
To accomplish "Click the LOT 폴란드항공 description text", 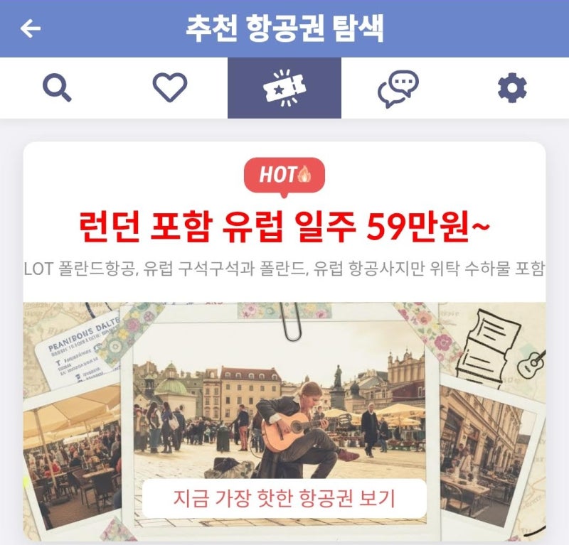I will click(x=284, y=269).
